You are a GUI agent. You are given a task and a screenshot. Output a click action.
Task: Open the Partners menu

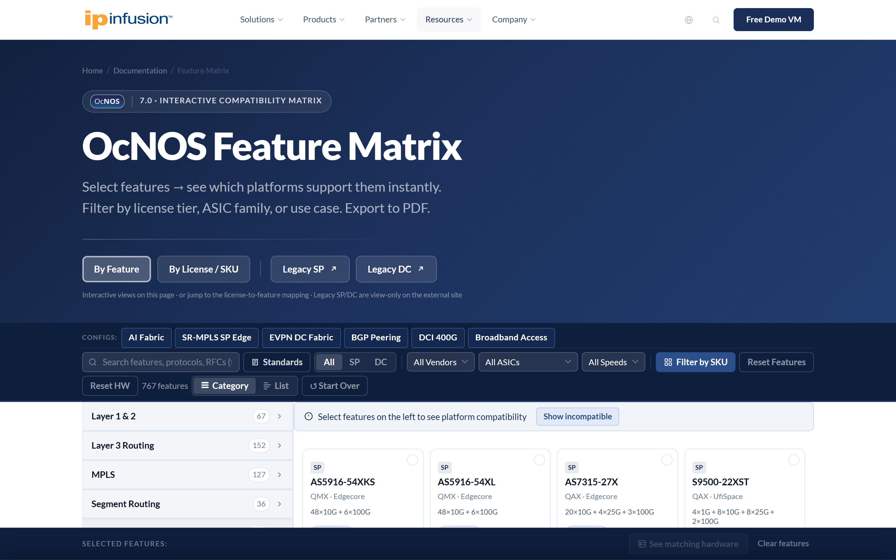[385, 20]
